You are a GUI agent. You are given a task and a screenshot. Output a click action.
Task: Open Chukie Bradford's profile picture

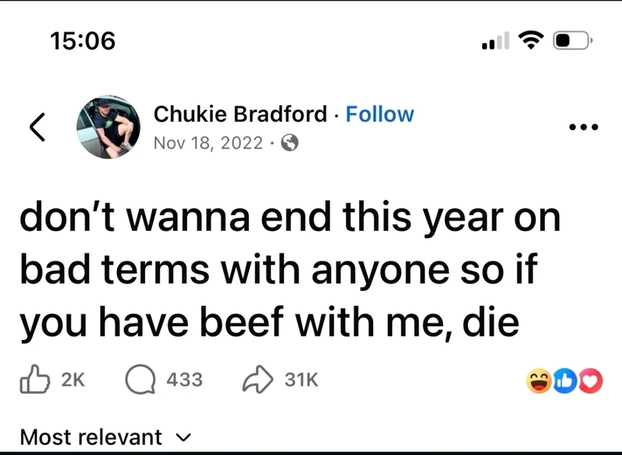pyautogui.click(x=108, y=126)
